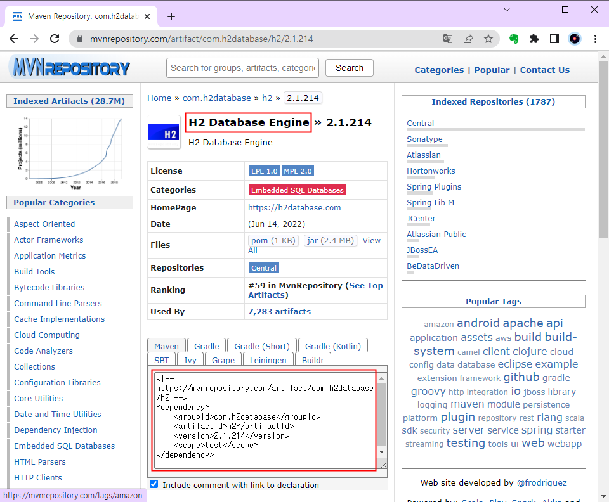This screenshot has height=502, width=609.
Task: Switch to the Buildr tab
Action: pos(313,359)
